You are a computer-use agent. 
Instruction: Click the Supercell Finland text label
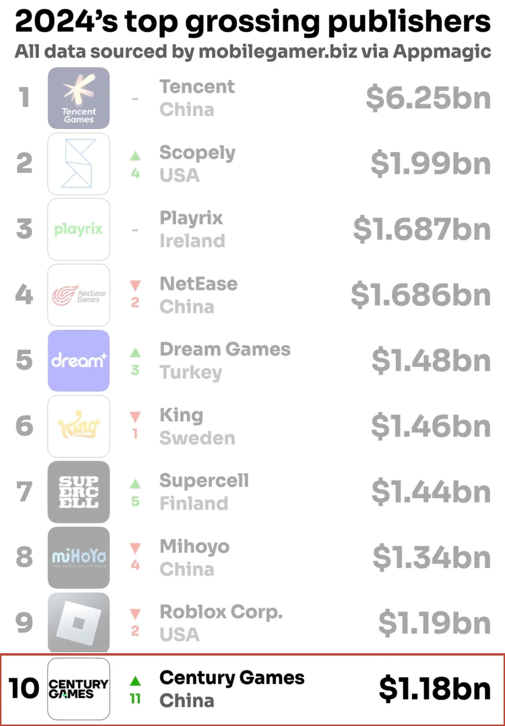tap(204, 492)
